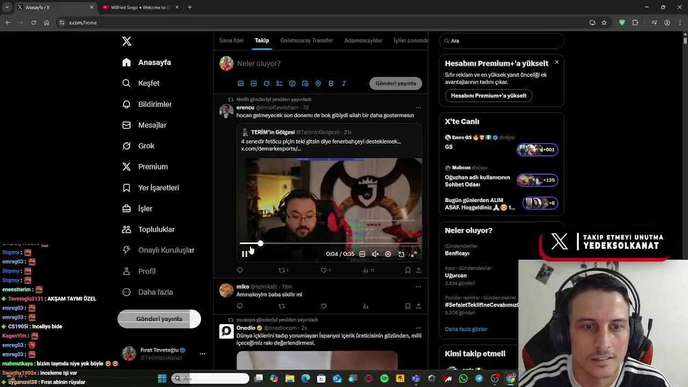The height and width of the screenshot is (387, 688).
Task: Click the Daha fazla göster link
Action: click(466, 329)
